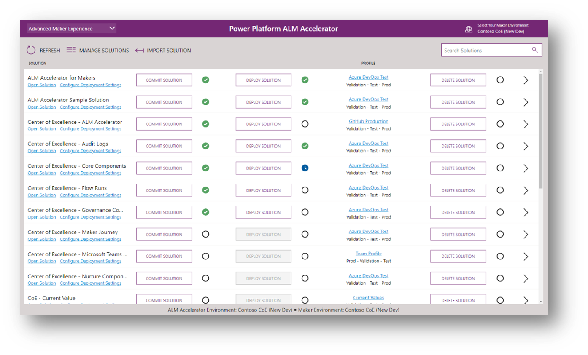Click the green commit check for Flow Runs
Viewport: 588px width, 355px height.
pos(205,190)
